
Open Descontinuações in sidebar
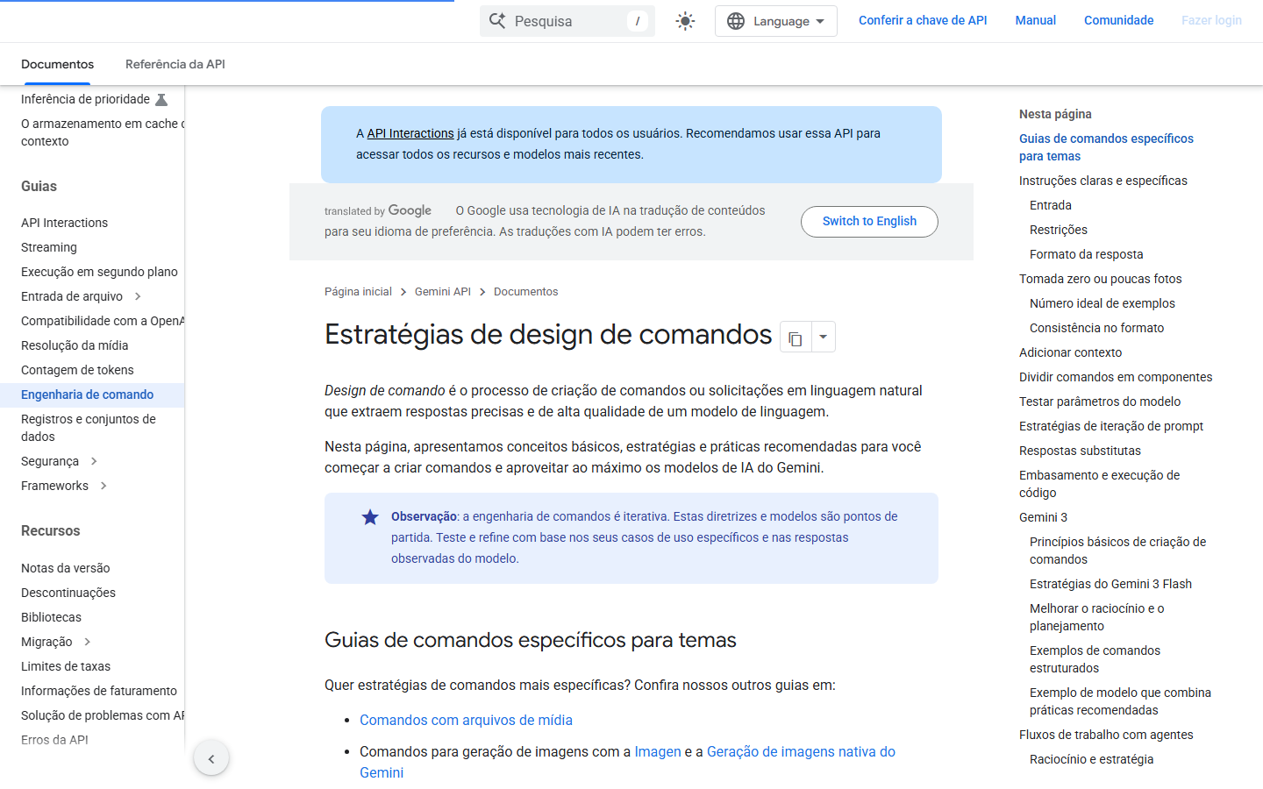coord(68,593)
